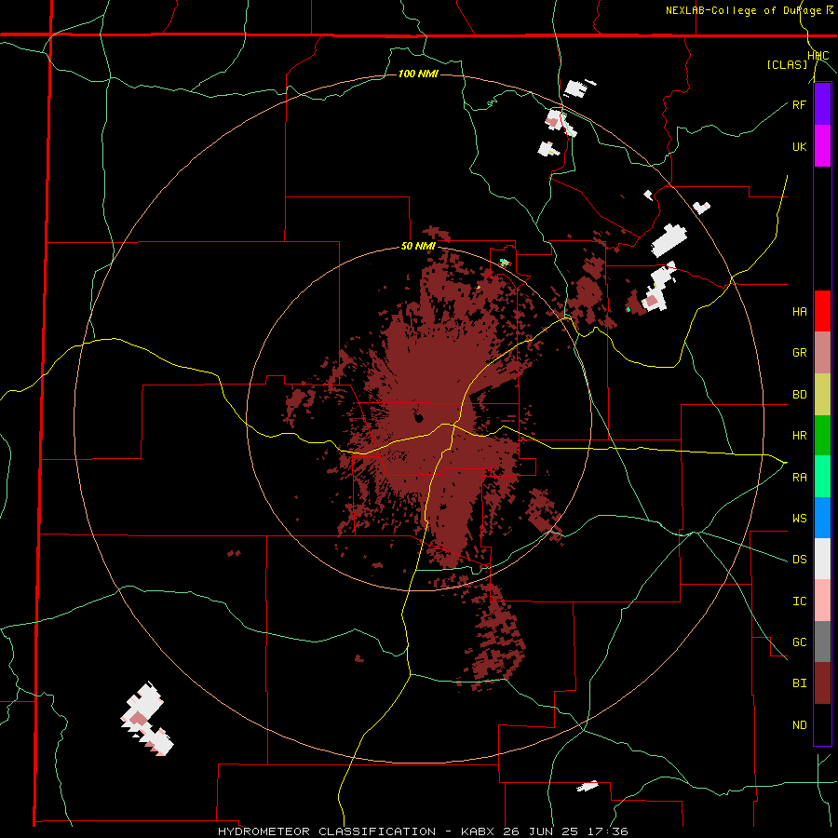The width and height of the screenshot is (838, 838).
Task: Click the purple RF color swatch
Action: pyautogui.click(x=822, y=103)
